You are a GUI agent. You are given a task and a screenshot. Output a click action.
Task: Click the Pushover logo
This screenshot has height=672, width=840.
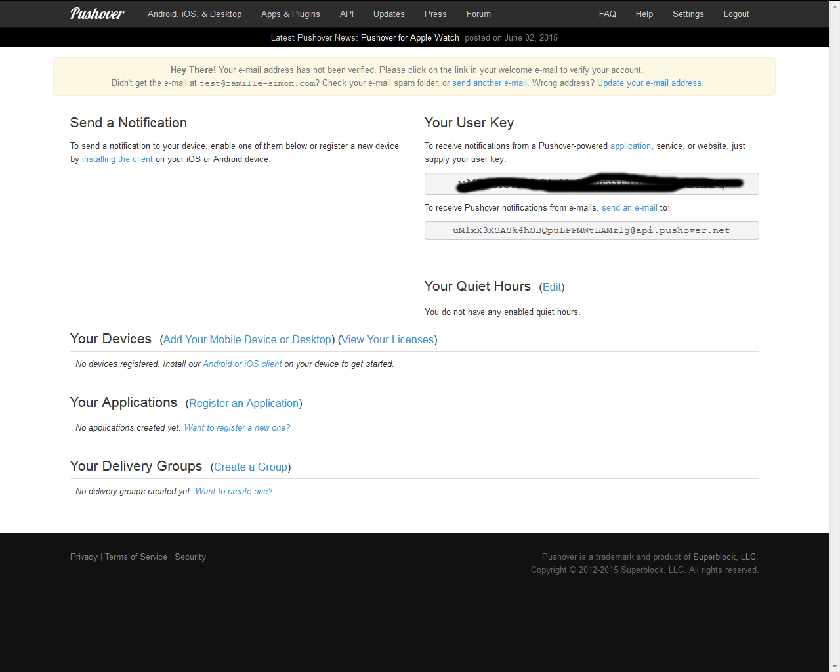point(97,14)
